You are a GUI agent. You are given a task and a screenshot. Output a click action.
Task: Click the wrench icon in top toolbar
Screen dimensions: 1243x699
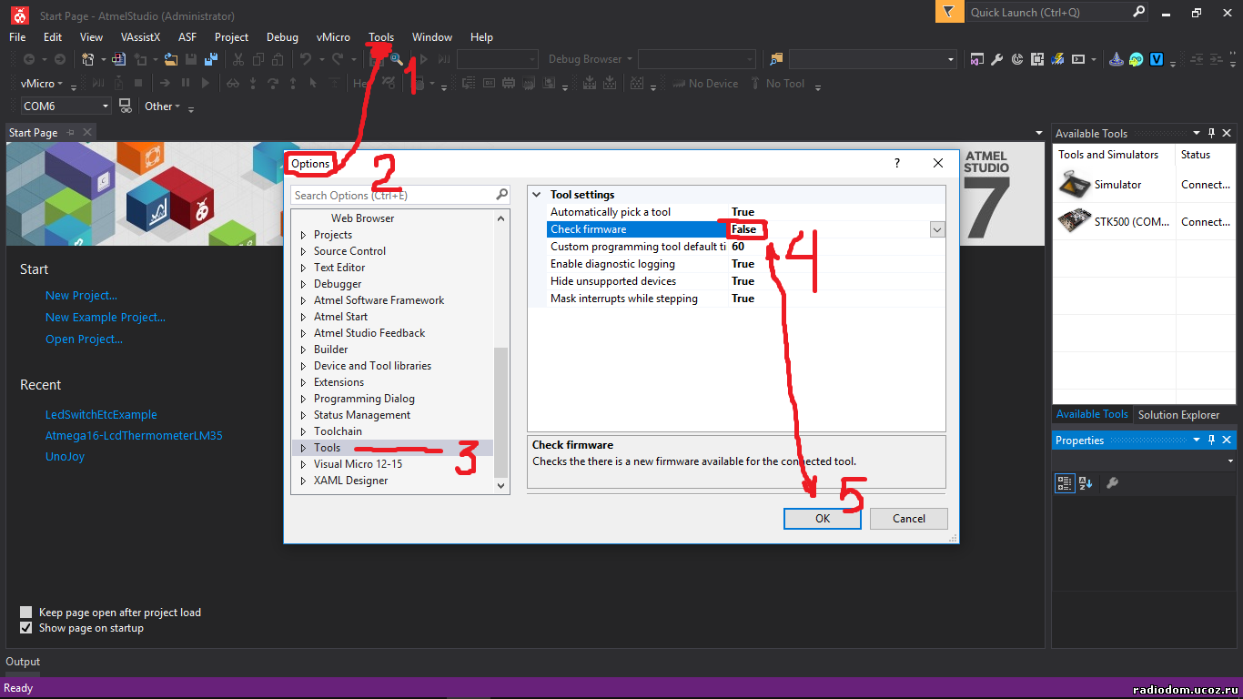tap(996, 59)
